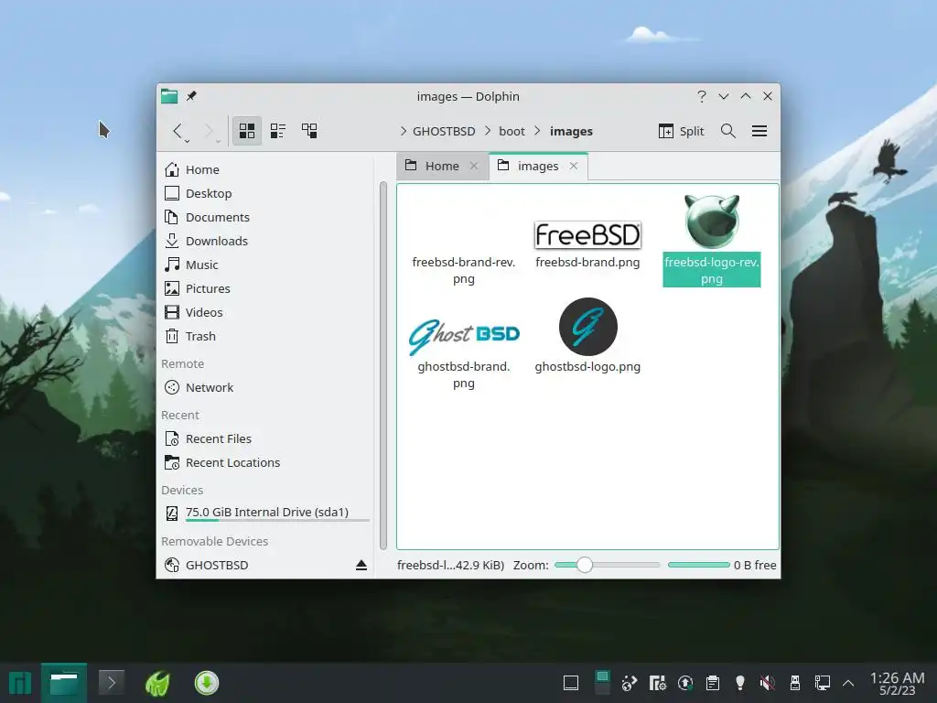
Task: Close the images tab
Action: [x=574, y=167]
